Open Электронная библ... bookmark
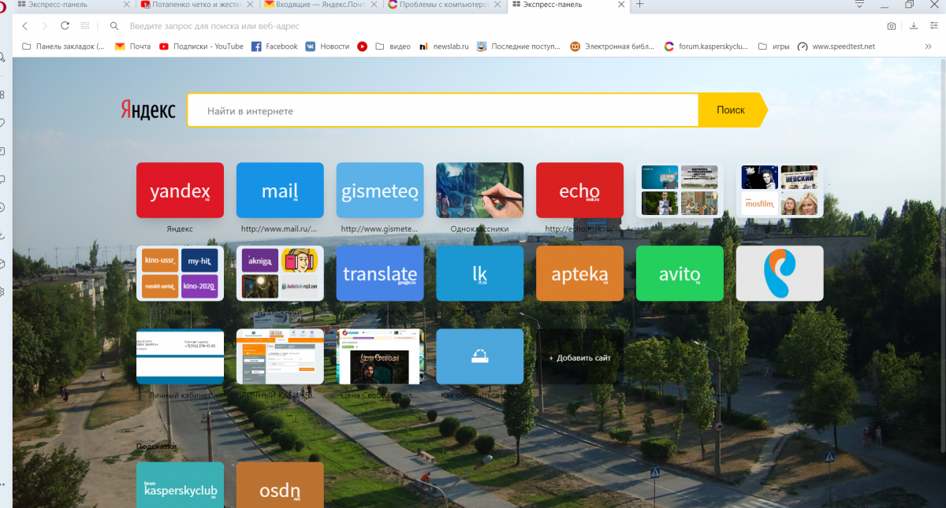The width and height of the screenshot is (946, 508). tap(613, 46)
